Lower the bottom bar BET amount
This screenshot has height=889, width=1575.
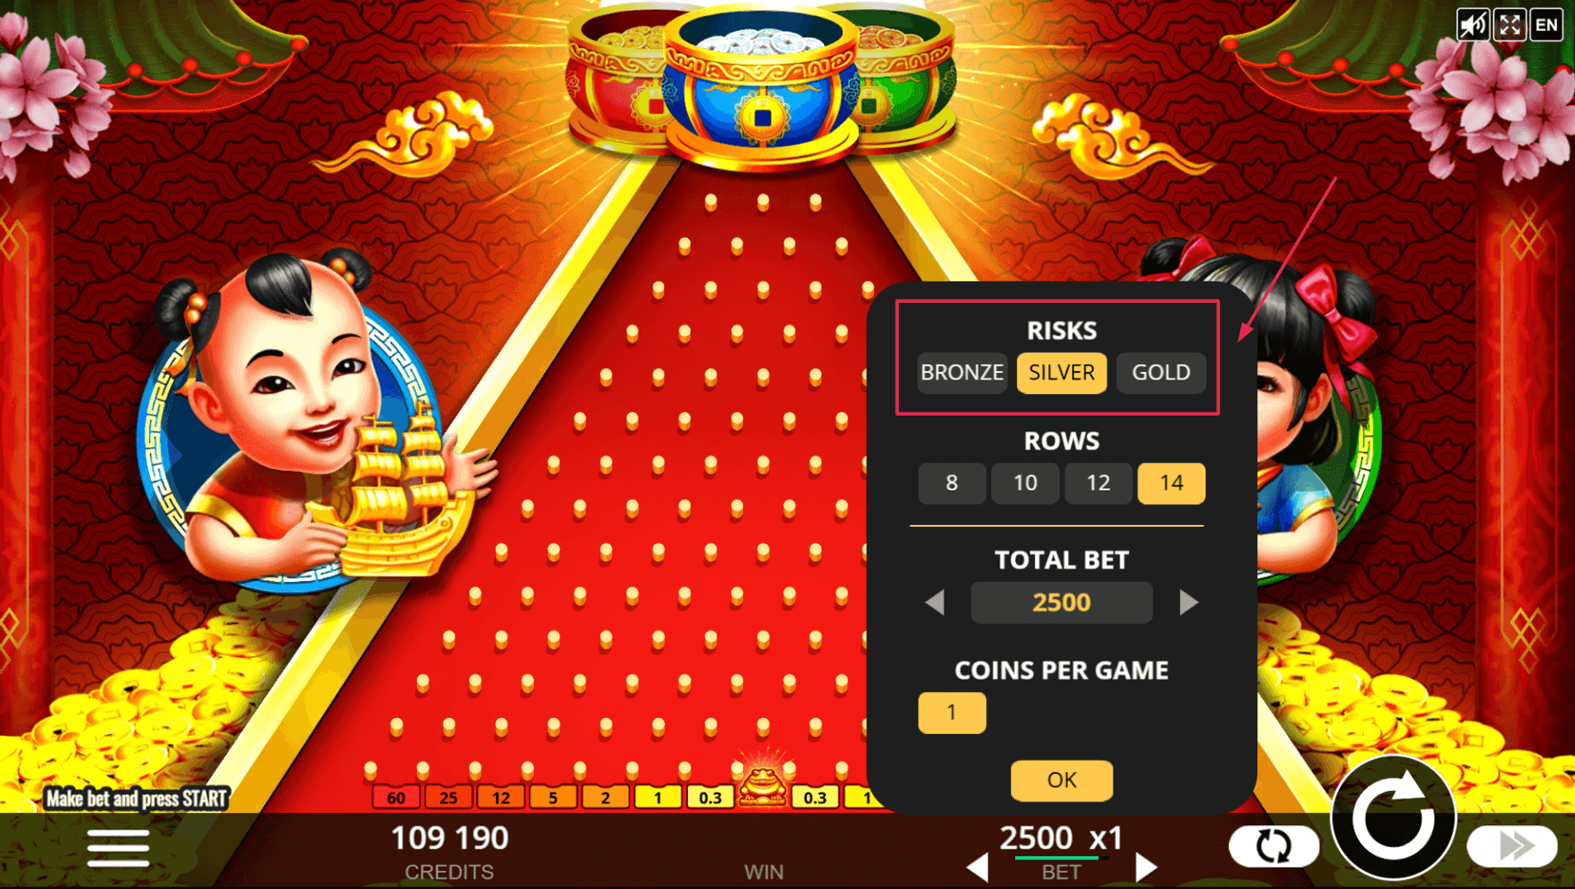(x=977, y=867)
